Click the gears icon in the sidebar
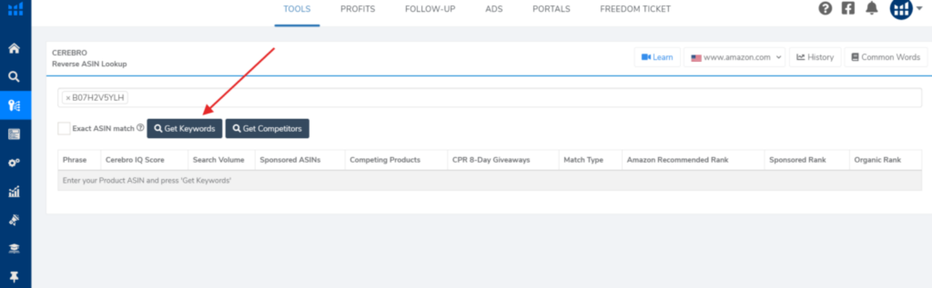This screenshot has width=932, height=288. coord(14,163)
